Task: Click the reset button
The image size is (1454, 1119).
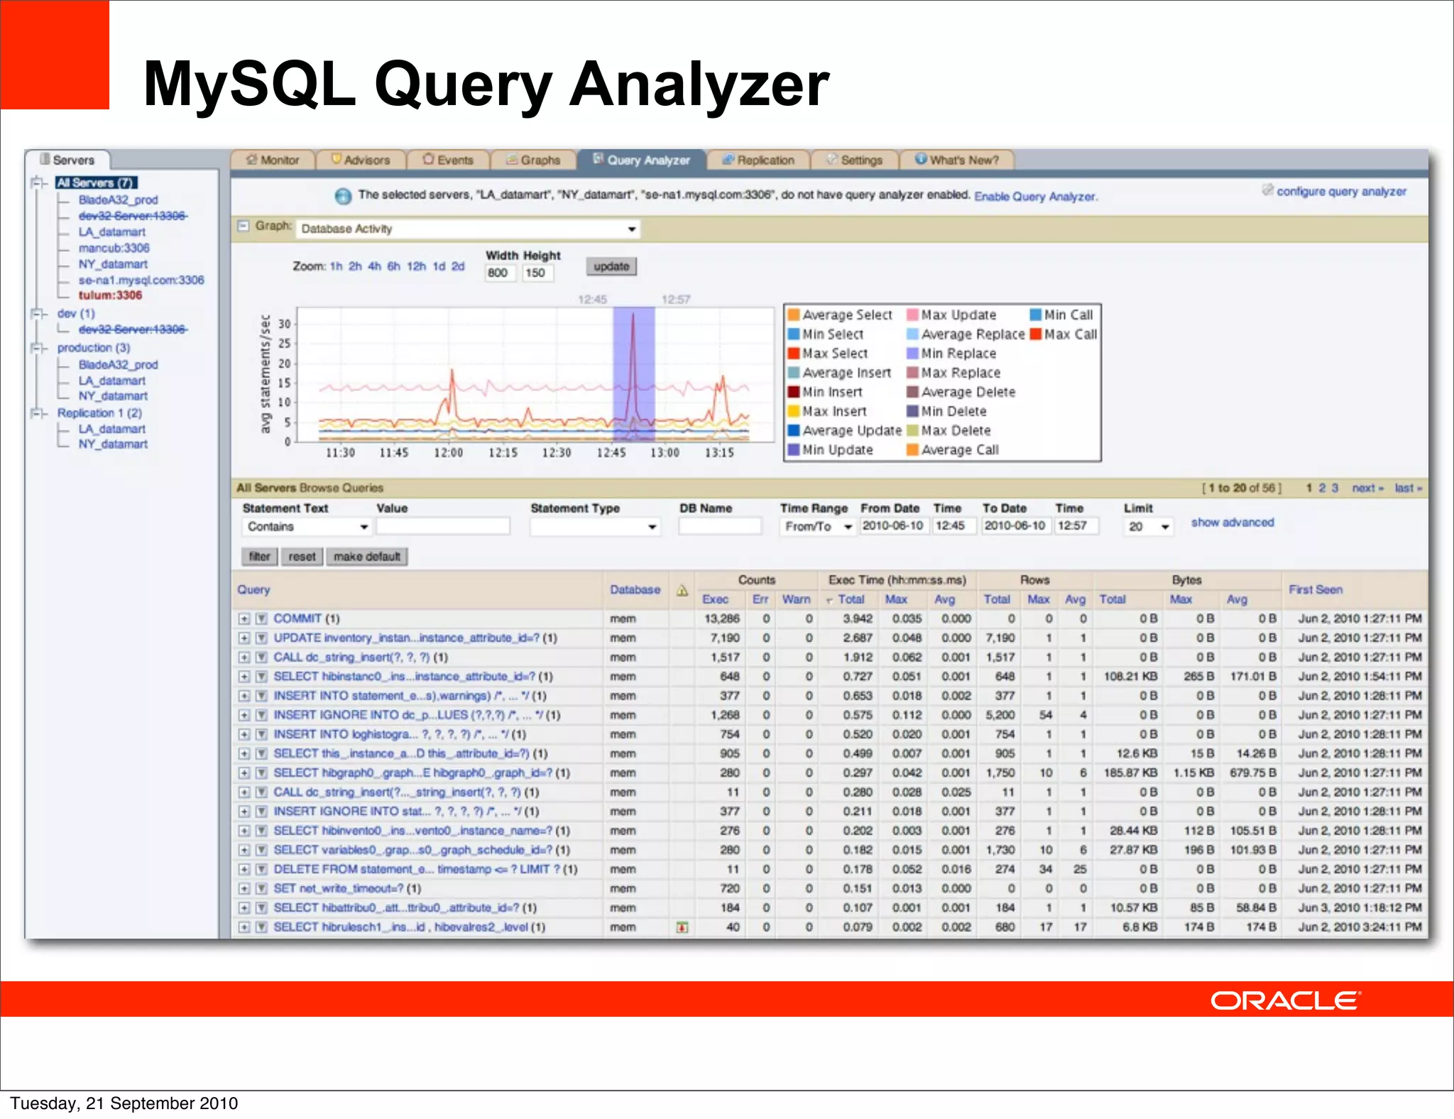Action: (x=302, y=557)
